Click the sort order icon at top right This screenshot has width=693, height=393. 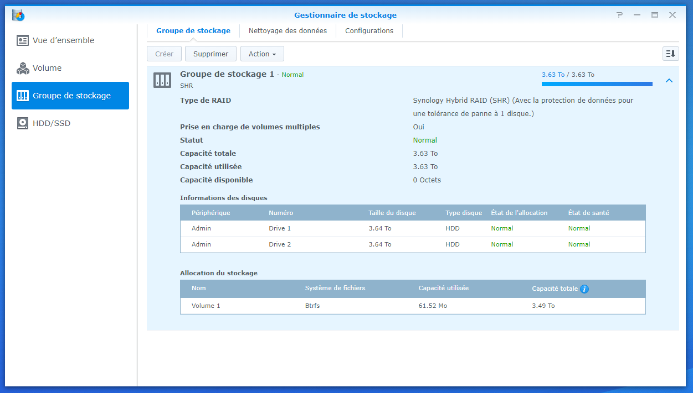coord(670,54)
